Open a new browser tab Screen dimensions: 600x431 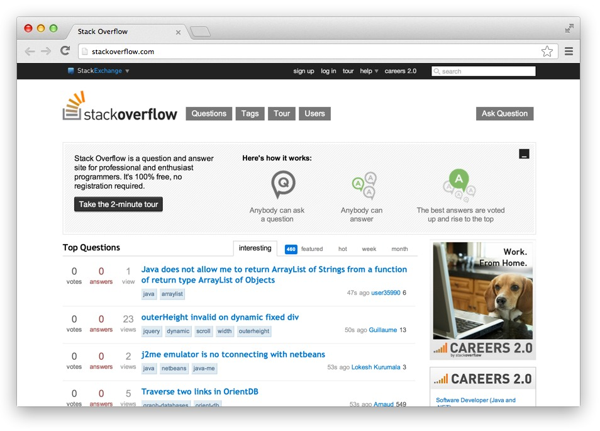[x=200, y=31]
